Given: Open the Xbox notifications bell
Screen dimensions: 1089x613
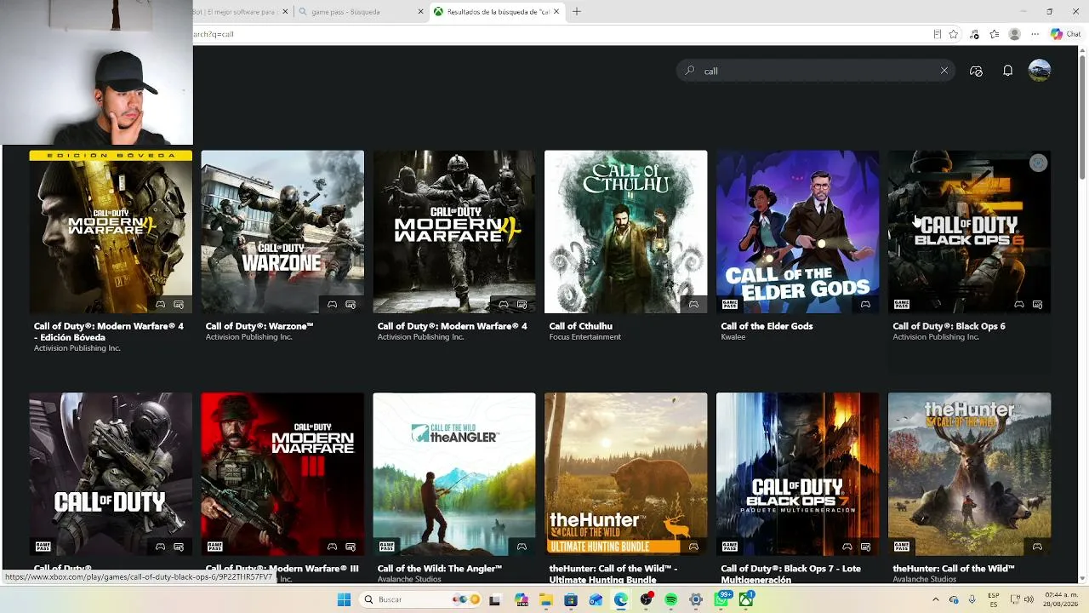Looking at the screenshot, I should pos(1007,71).
